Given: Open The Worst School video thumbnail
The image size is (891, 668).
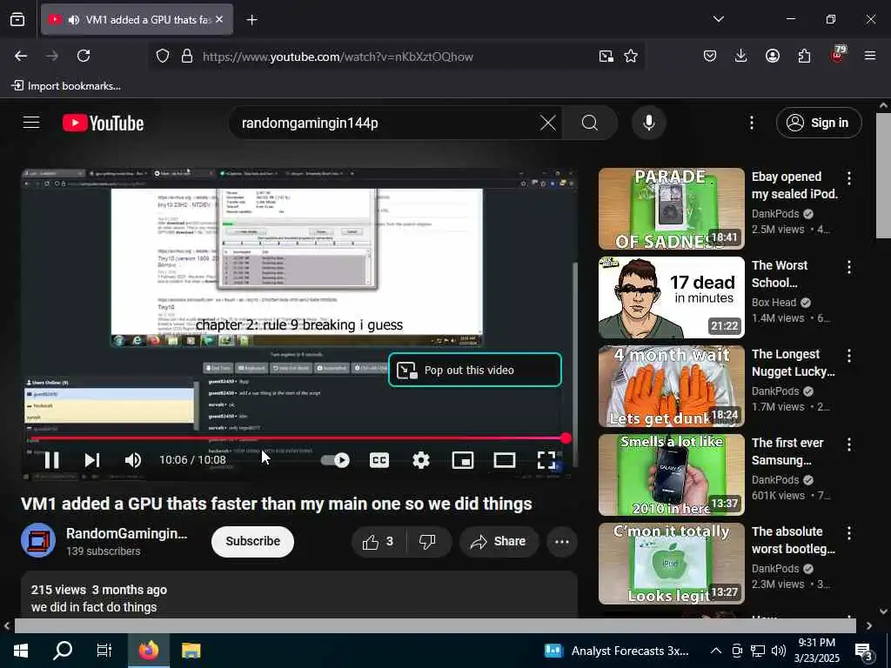Looking at the screenshot, I should (671, 297).
